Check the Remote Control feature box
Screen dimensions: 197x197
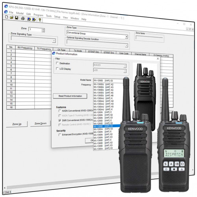(x=60, y=125)
